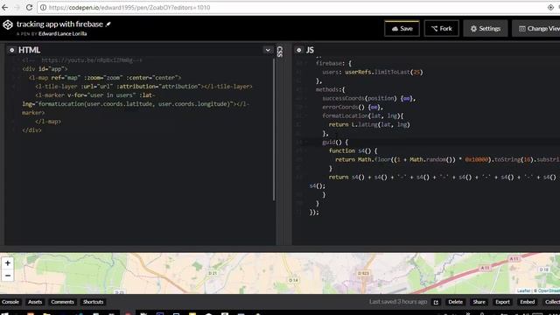The height and width of the screenshot is (315, 560).
Task: Click the l-map ref="map" line
Action: coord(105,78)
